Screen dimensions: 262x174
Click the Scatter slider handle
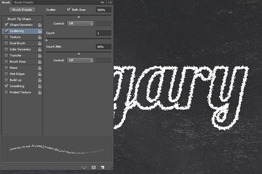coord(79,17)
